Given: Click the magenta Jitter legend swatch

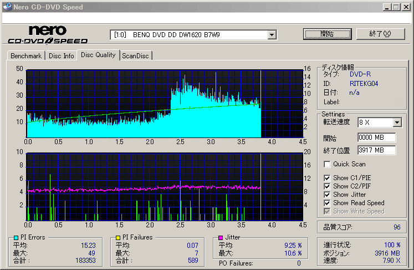Looking at the screenshot, I should [x=221, y=237].
